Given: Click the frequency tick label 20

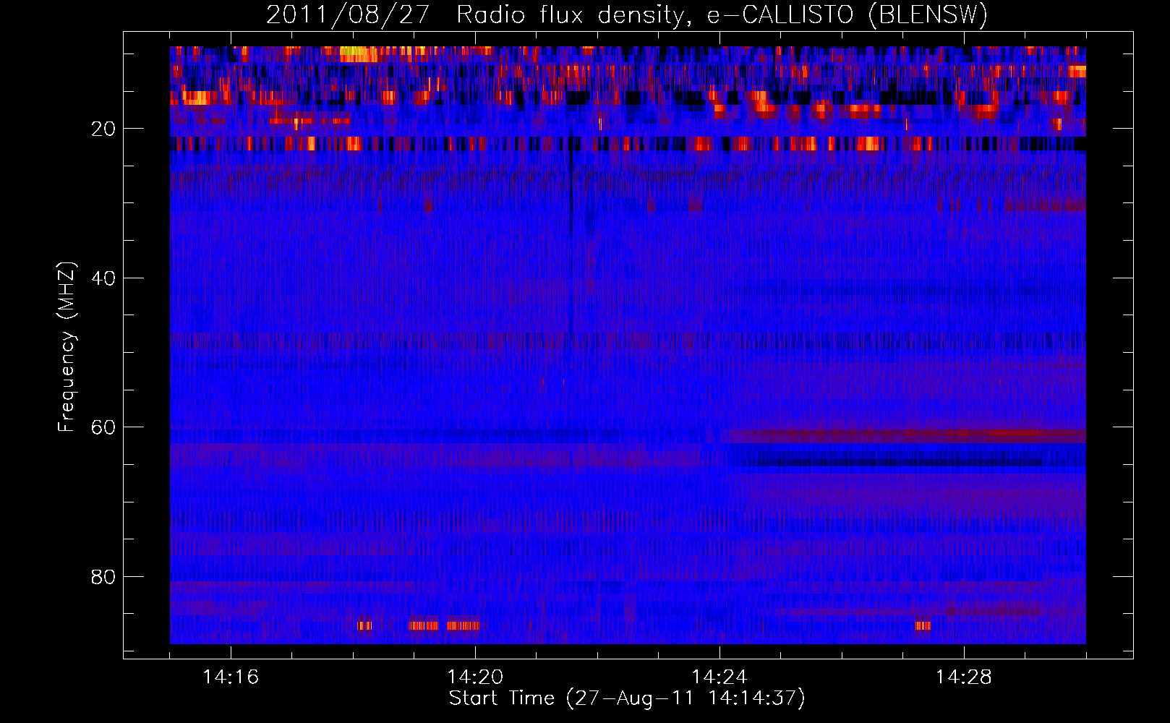Looking at the screenshot, I should (x=103, y=129).
